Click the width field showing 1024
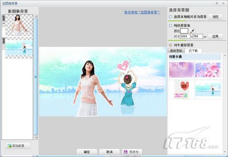 click(x=185, y=36)
